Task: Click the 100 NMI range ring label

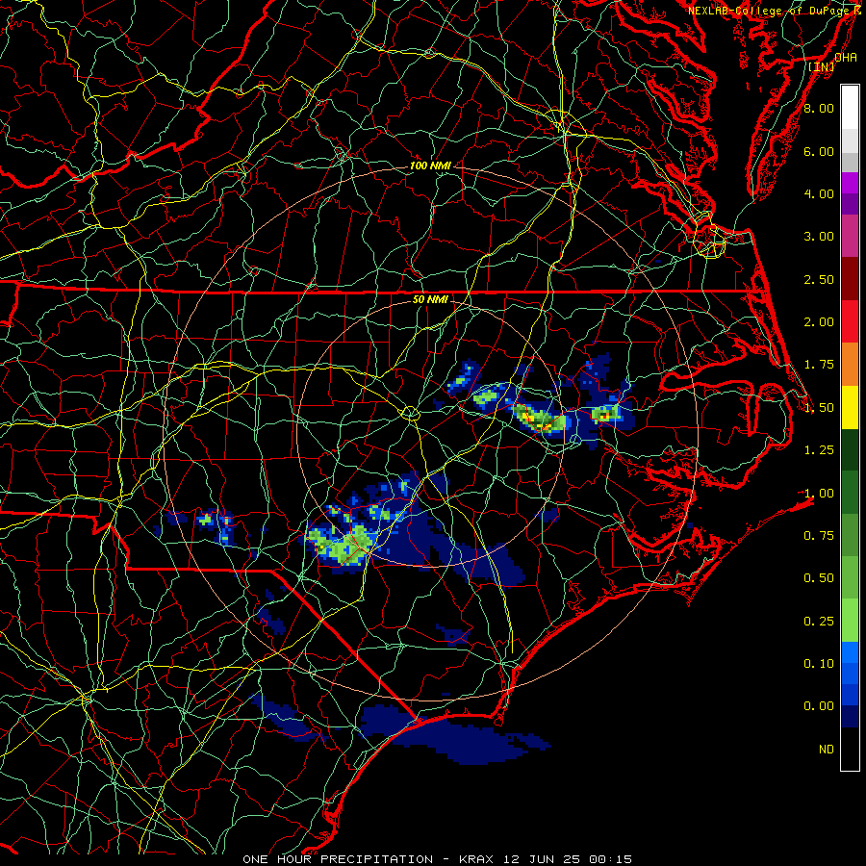Action: [x=430, y=166]
